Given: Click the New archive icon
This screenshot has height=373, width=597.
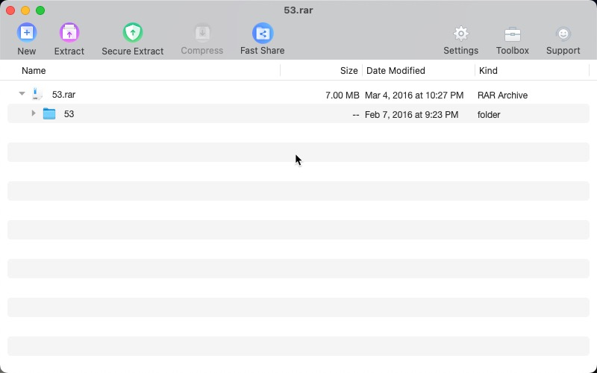Looking at the screenshot, I should [x=27, y=33].
